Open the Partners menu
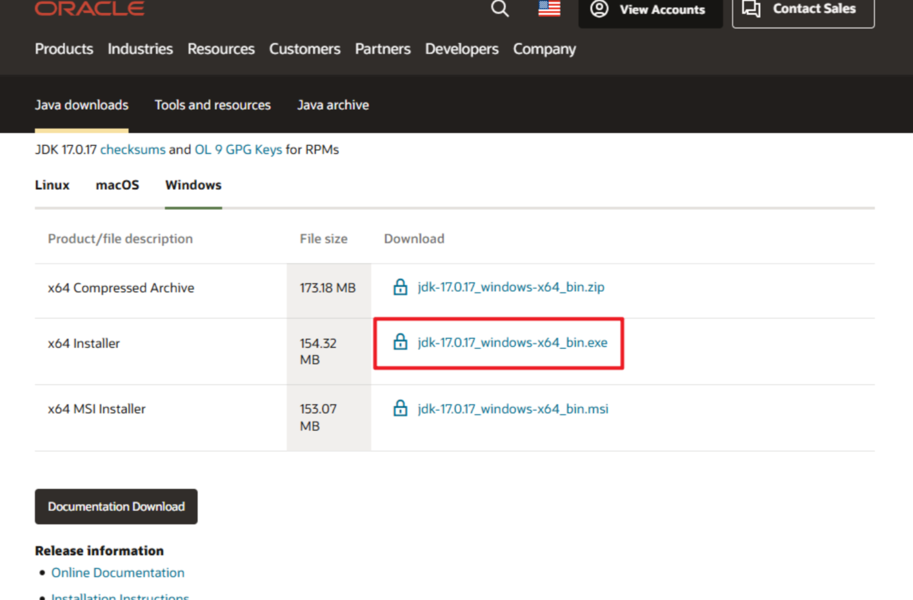This screenshot has height=600, width=913. [x=383, y=49]
